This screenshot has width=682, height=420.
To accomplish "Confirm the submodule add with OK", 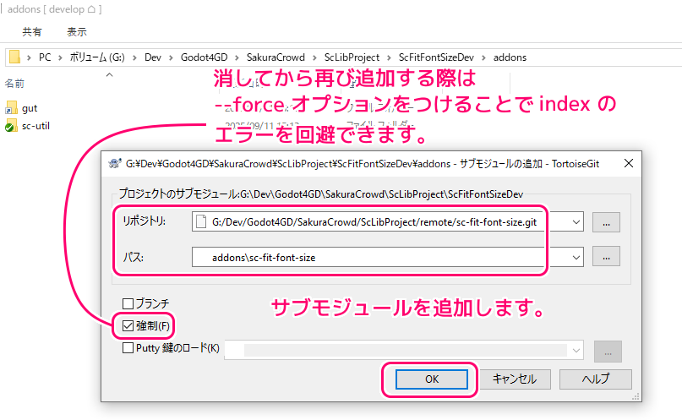I will pos(432,379).
